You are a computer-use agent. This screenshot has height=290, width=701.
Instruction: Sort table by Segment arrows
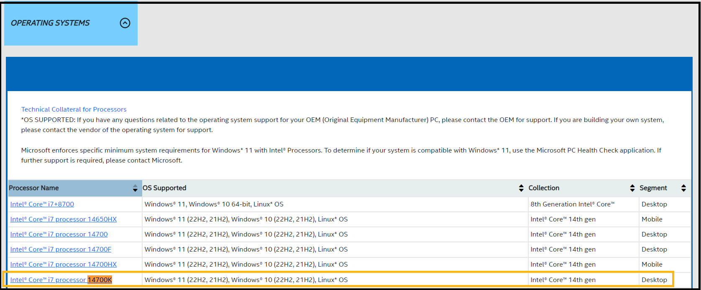683,188
